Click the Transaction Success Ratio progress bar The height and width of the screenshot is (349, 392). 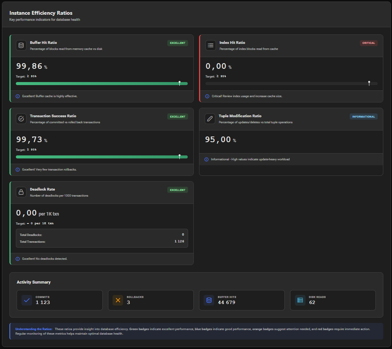[x=102, y=157]
